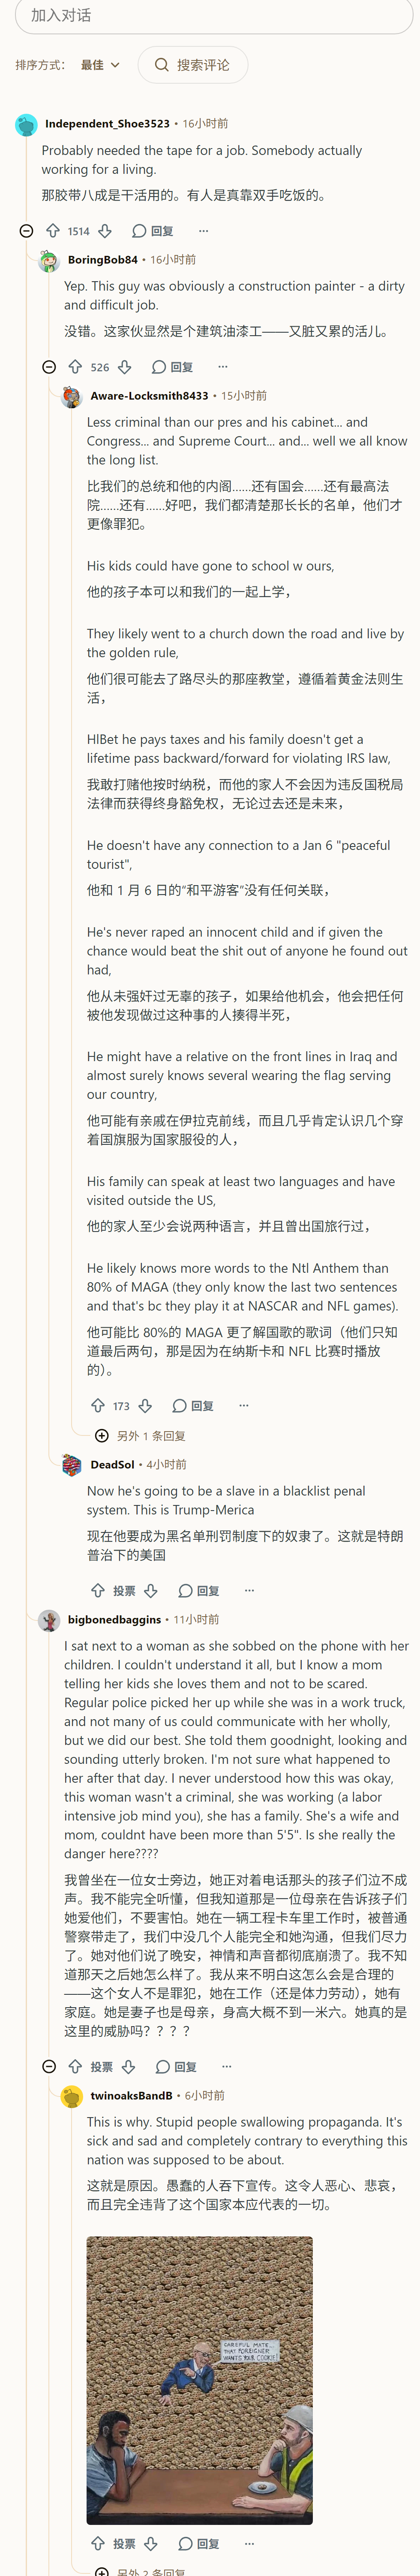Open the sort by 最佳 dropdown
Image resolution: width=420 pixels, height=2576 pixels.
pyautogui.click(x=100, y=65)
